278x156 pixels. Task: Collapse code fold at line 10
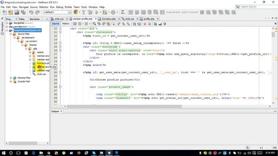pos(60,29)
